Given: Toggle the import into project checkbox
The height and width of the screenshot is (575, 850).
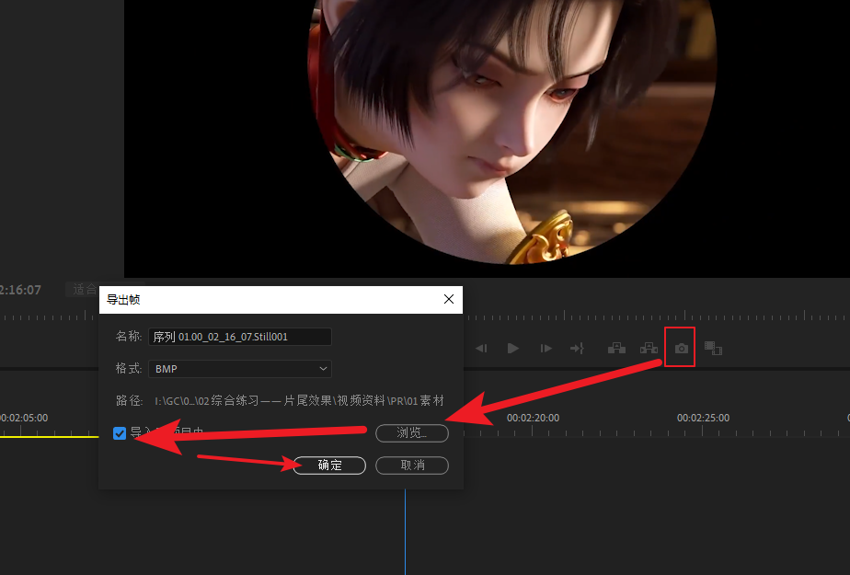Looking at the screenshot, I should (x=120, y=433).
